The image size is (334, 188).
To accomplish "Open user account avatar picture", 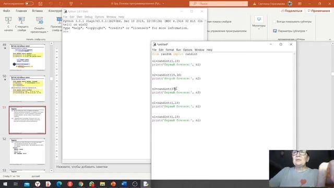I will click(x=290, y=4).
